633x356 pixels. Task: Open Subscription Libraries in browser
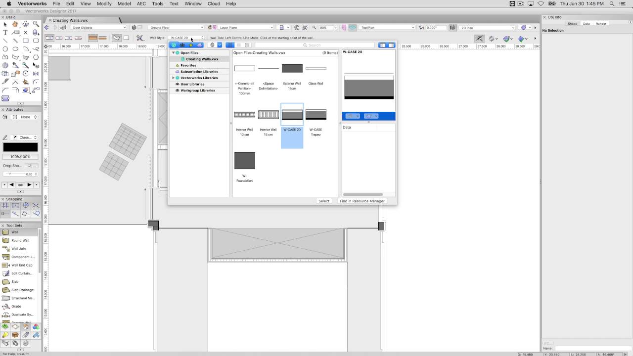coord(199,72)
